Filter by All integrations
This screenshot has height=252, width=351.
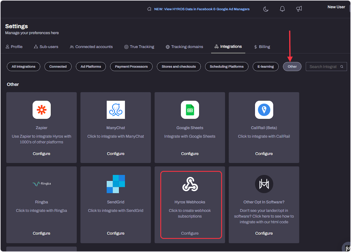[23, 66]
